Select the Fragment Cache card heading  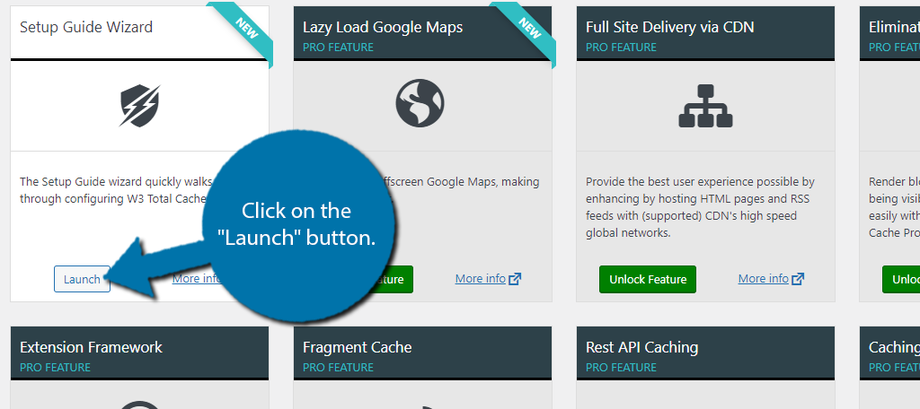coord(358,347)
